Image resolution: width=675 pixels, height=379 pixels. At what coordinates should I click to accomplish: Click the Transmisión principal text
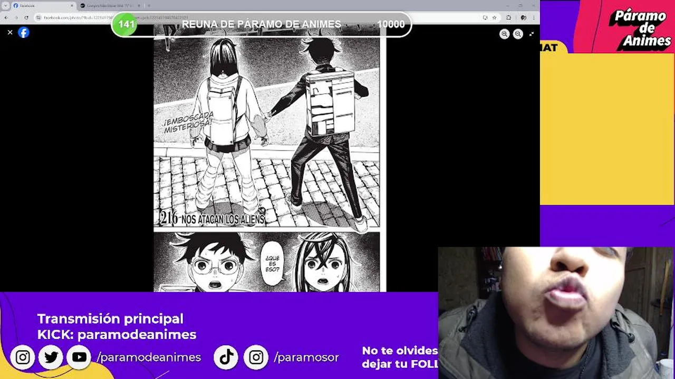110,318
